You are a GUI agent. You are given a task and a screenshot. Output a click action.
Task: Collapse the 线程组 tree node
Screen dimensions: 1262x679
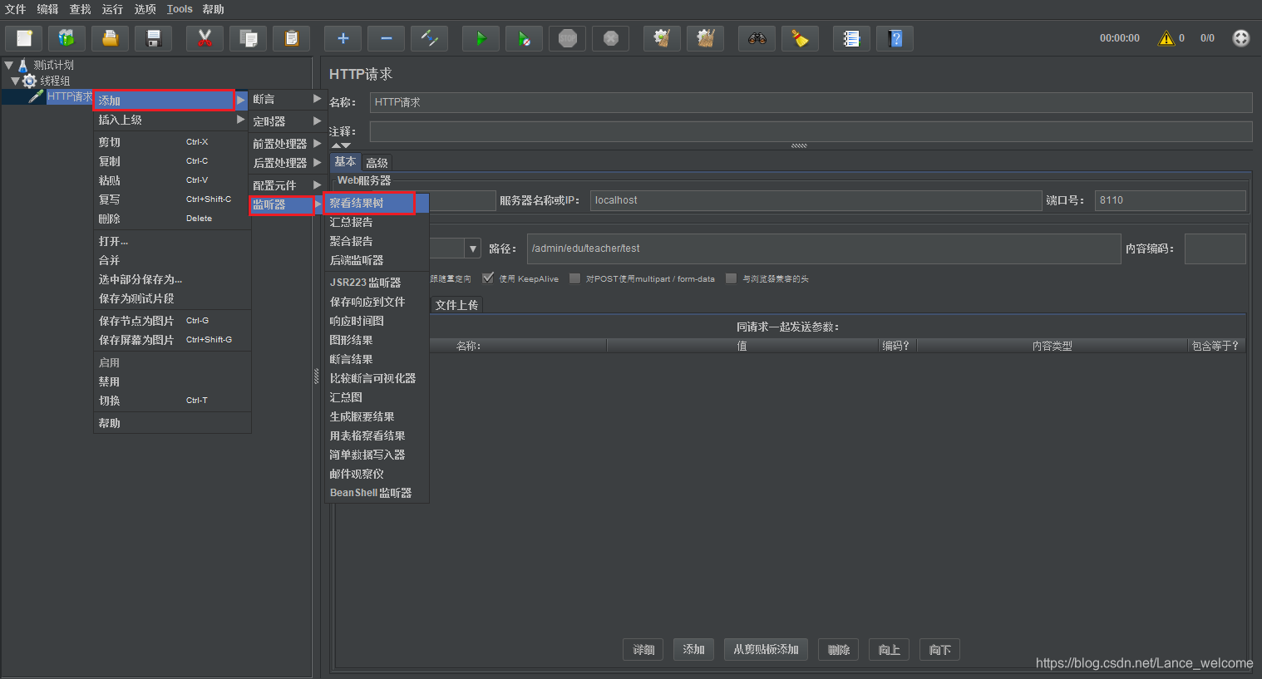pos(16,80)
